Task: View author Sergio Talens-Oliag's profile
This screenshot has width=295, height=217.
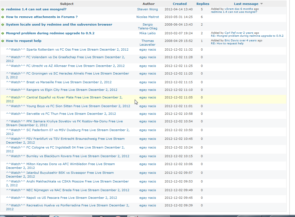Action: (x=147, y=26)
